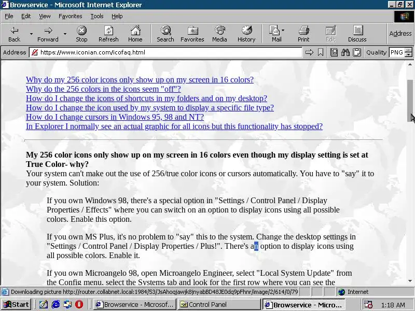Click the Windows logo throbber
Screen dimensions: 415x311
404,17
